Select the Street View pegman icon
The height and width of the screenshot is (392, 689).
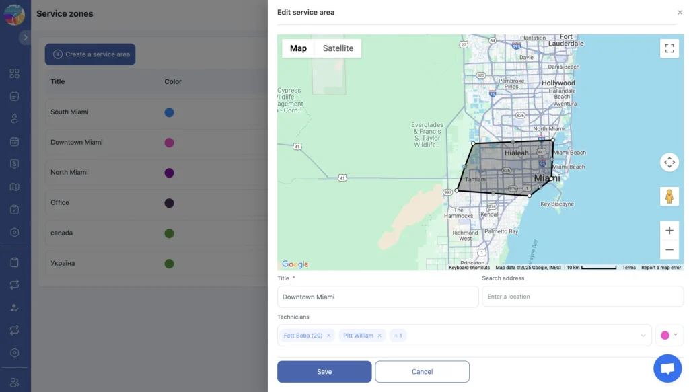[669, 196]
